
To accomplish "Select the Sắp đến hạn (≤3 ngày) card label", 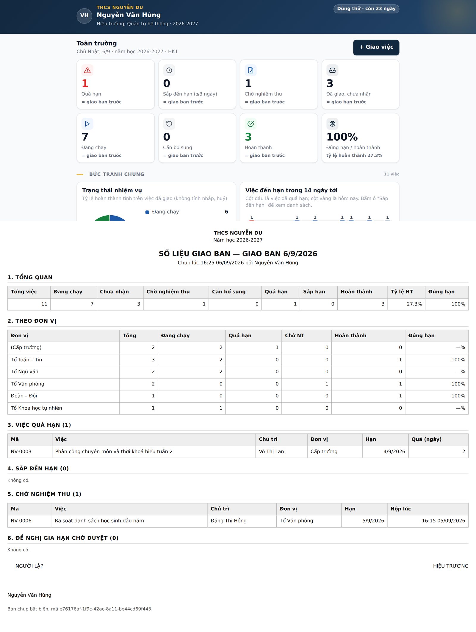I will 190,94.
